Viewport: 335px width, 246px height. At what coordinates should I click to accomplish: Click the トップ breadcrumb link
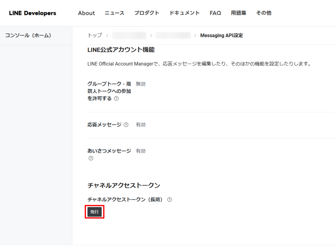[x=95, y=35]
